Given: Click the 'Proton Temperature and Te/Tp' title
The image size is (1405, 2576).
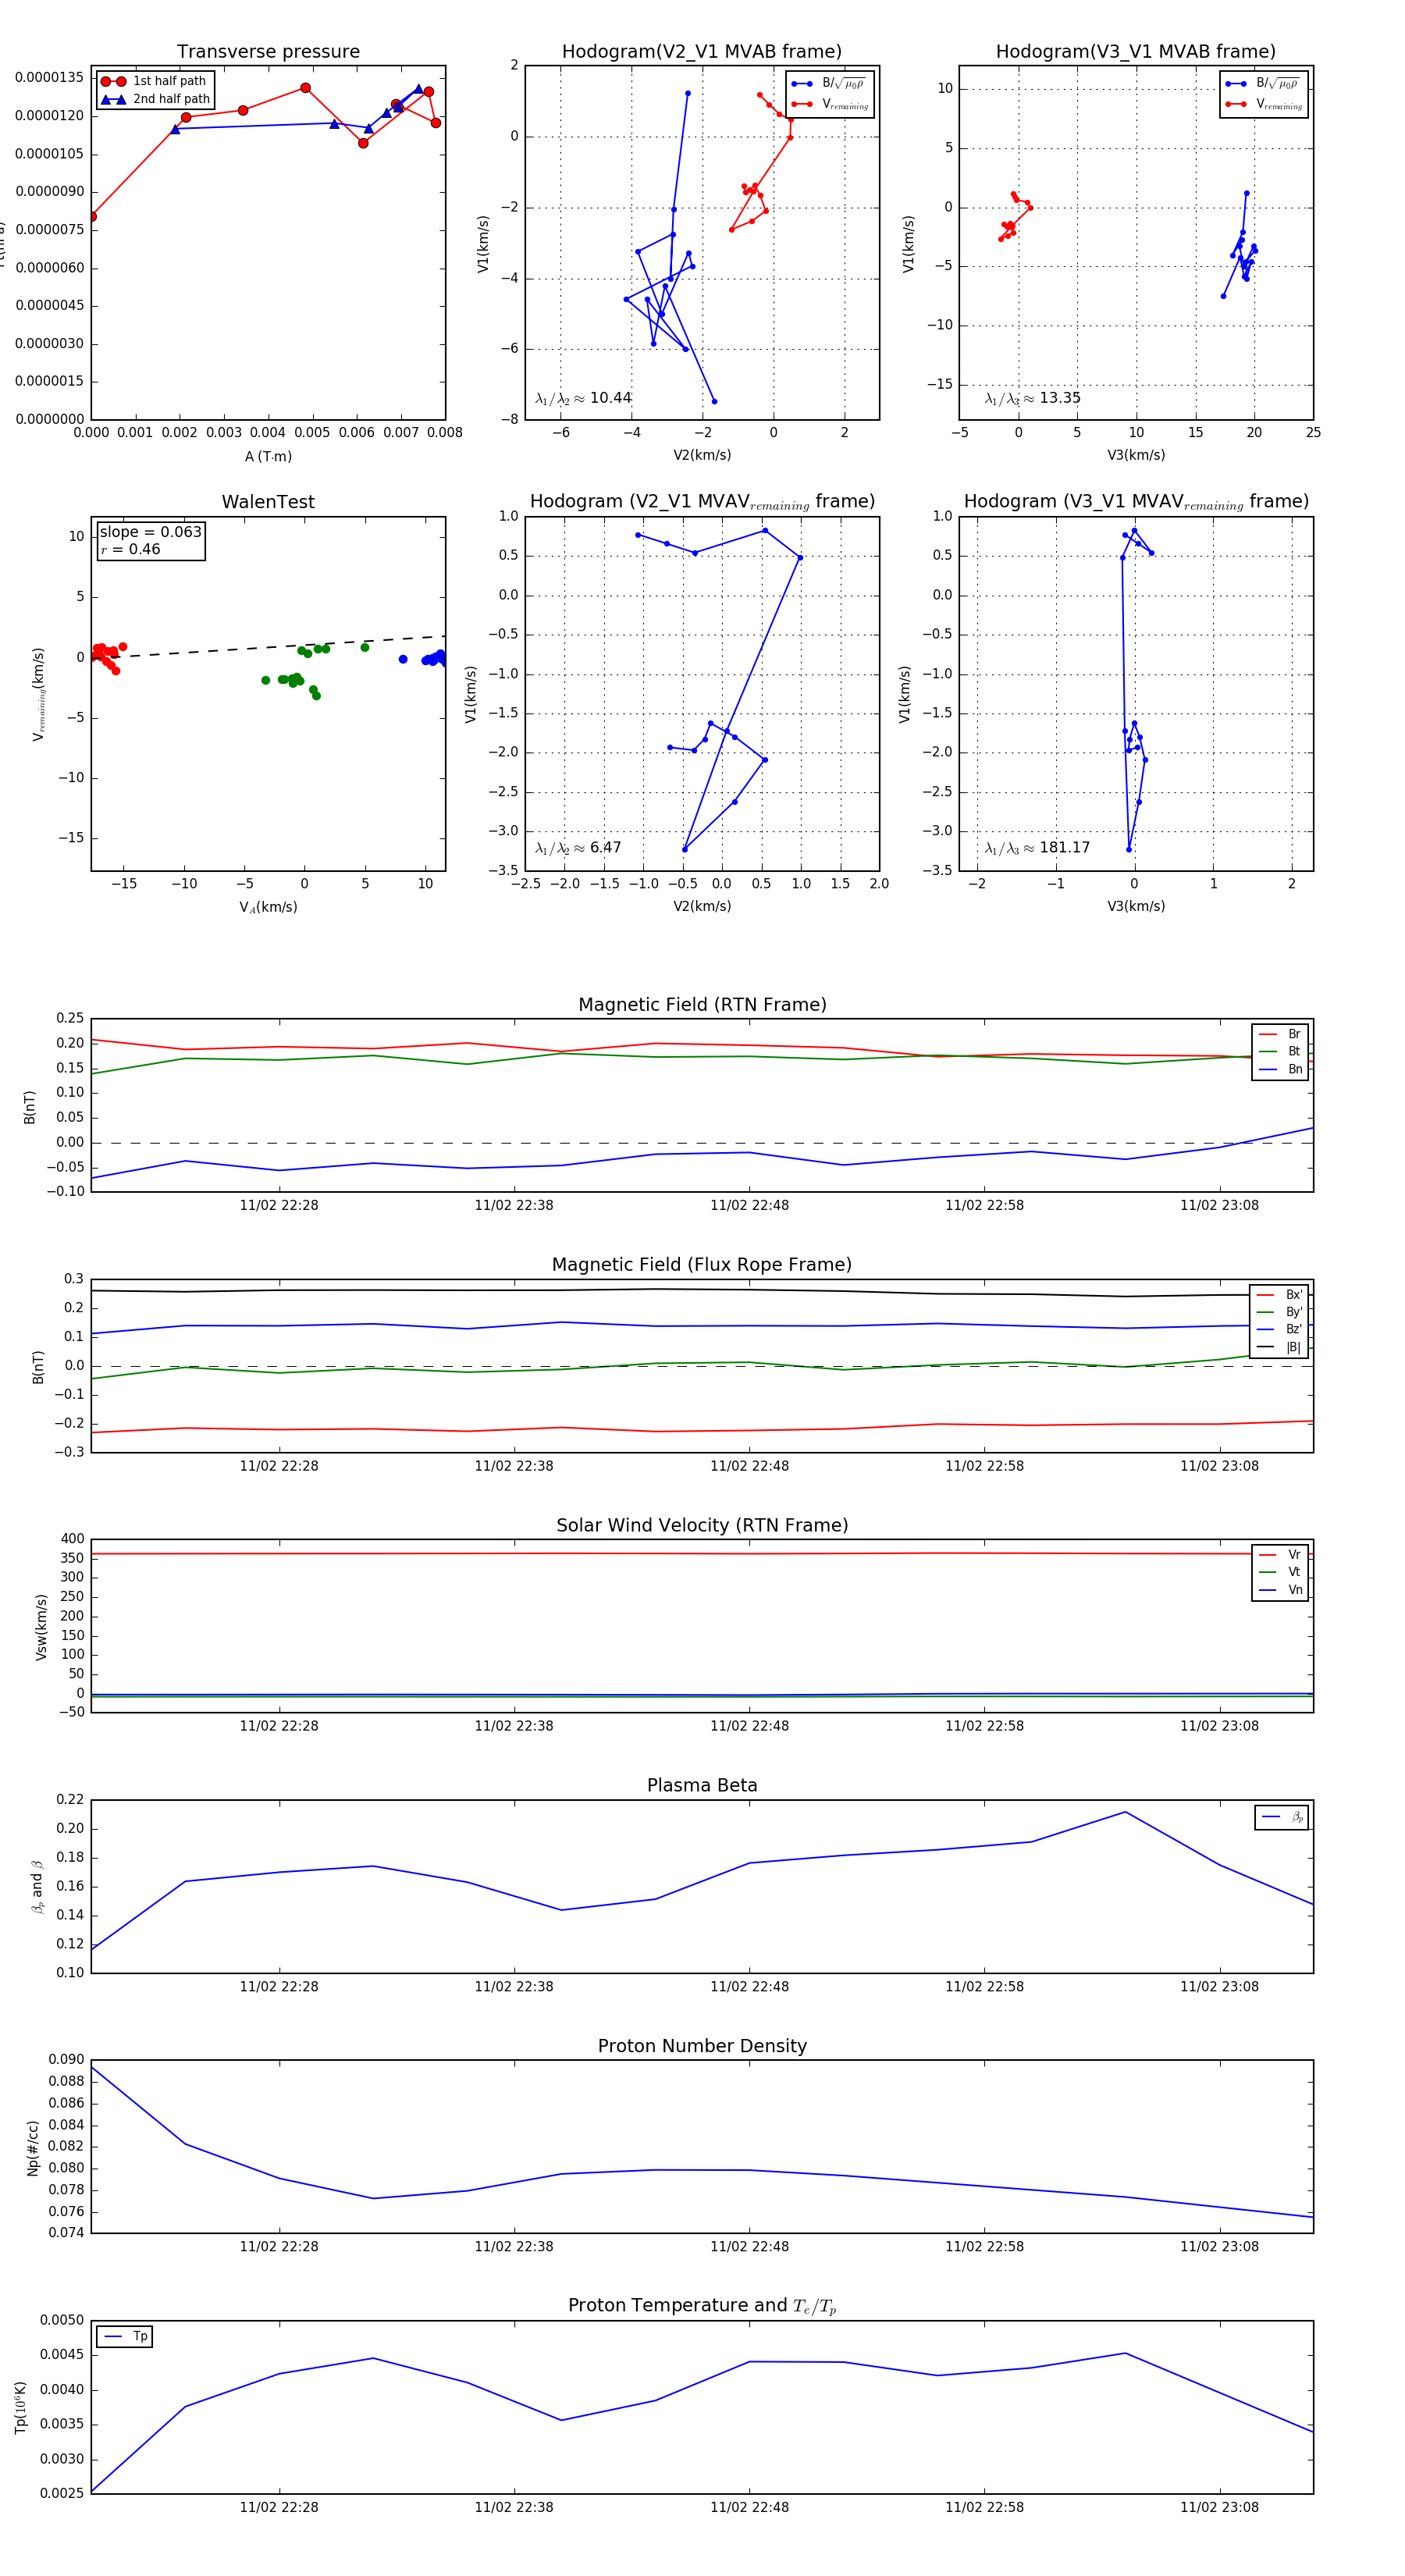Looking at the screenshot, I should coord(702,2306).
